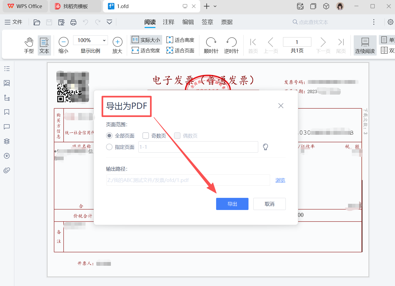Image resolution: width=395 pixels, height=286 pixels.
Task: Rotate the page counterclockwise (逆时针)
Action: (x=231, y=45)
